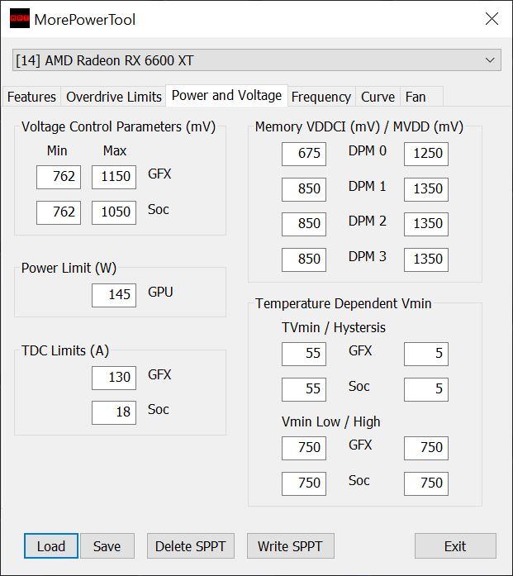Close the MorePowerTool window
The width and height of the screenshot is (513, 576).
click(x=492, y=19)
